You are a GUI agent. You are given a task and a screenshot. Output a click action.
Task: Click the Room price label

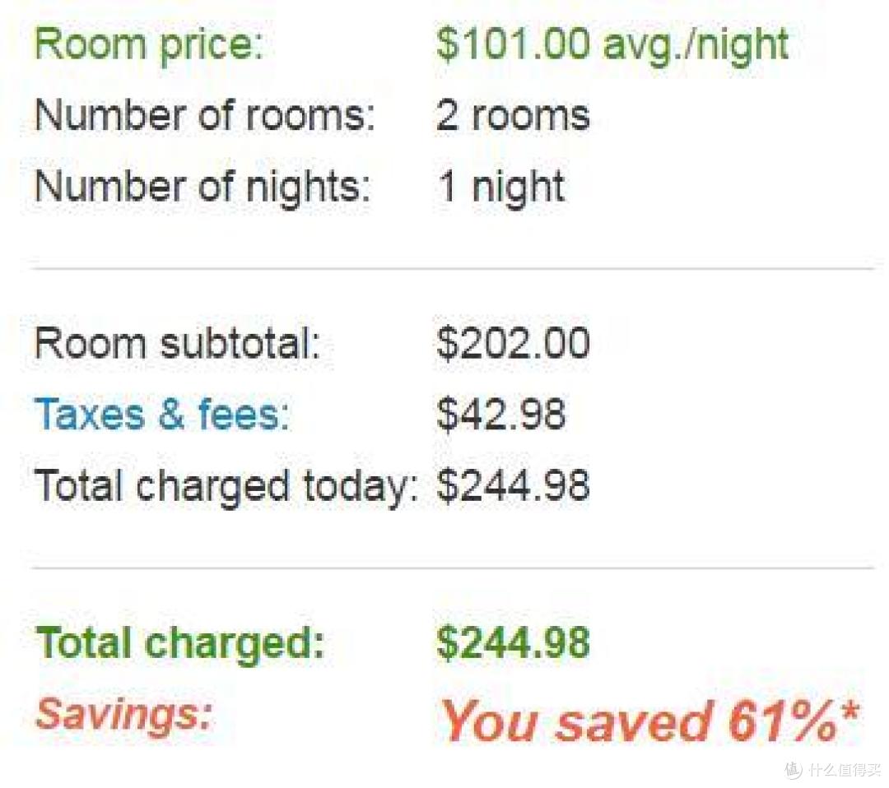pos(149,45)
